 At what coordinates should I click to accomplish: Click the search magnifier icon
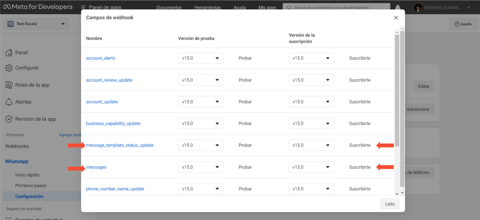pyautogui.click(x=289, y=8)
